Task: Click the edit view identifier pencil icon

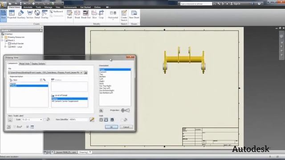Action: pyautogui.click(x=92, y=120)
